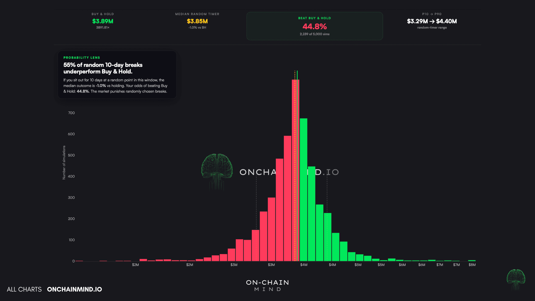Click the 'Number of simulations' axis title
This screenshot has width=535, height=301.
click(64, 162)
